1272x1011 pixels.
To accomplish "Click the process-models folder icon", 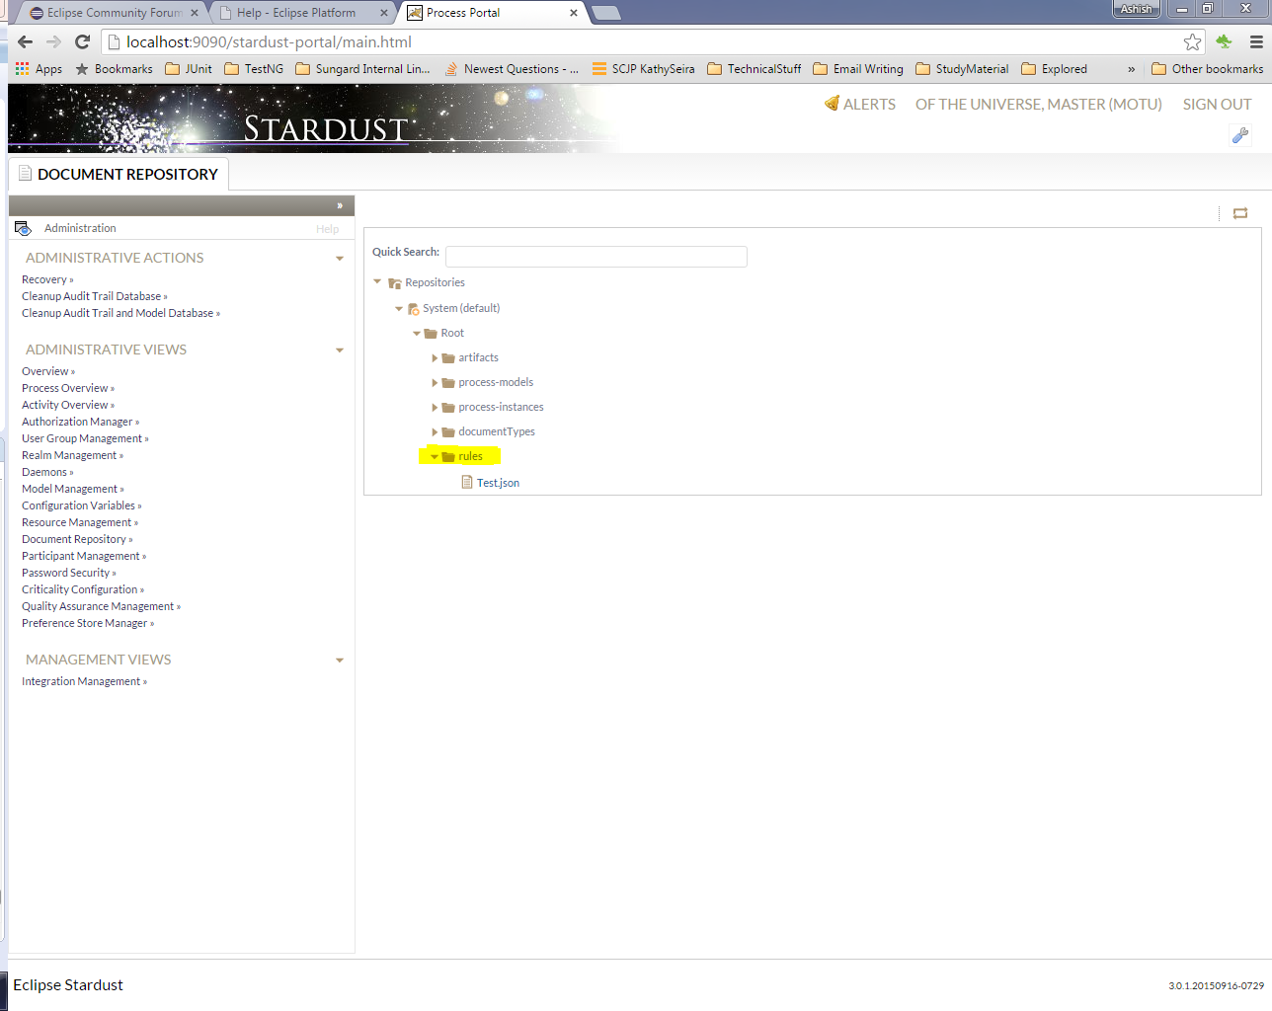I will coord(448,383).
